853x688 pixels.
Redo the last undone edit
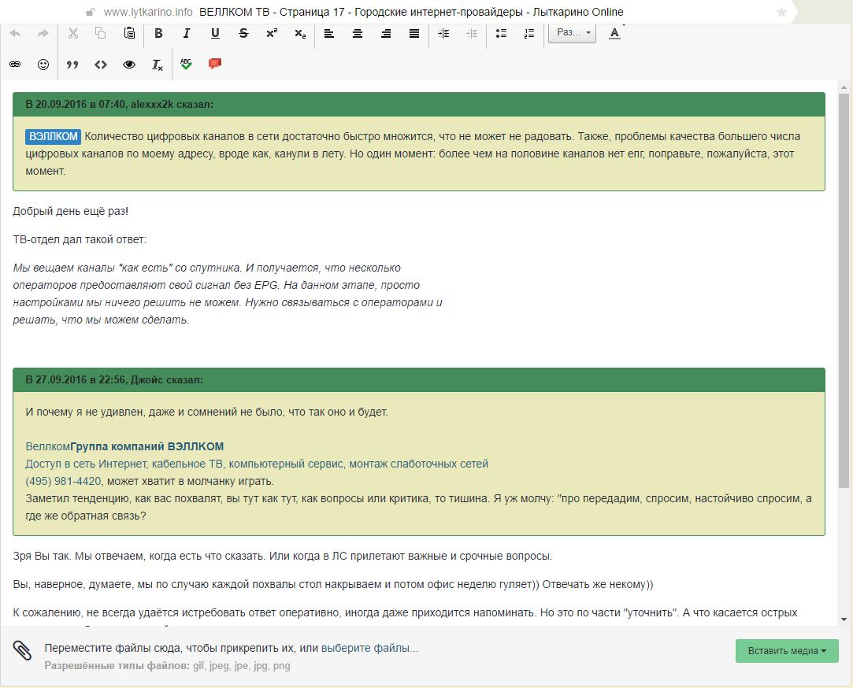pyautogui.click(x=43, y=34)
